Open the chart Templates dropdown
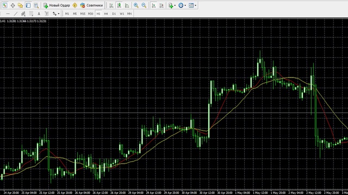The height and width of the screenshot is (195, 348). click(192, 5)
